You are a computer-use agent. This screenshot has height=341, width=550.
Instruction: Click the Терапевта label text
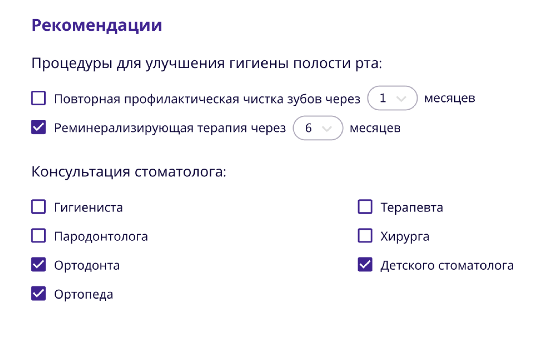coord(412,207)
